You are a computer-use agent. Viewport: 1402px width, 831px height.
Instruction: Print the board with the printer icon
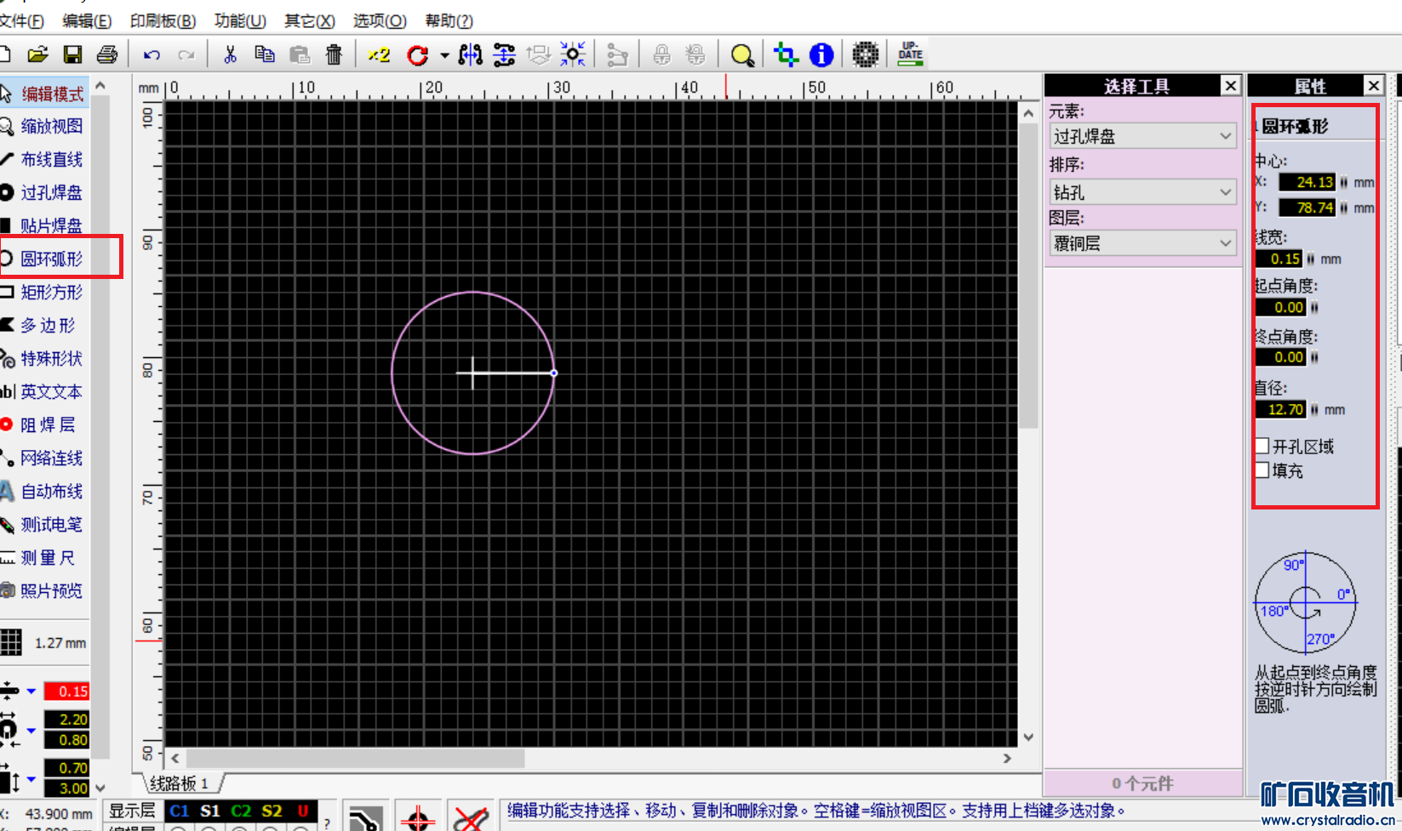tap(107, 55)
